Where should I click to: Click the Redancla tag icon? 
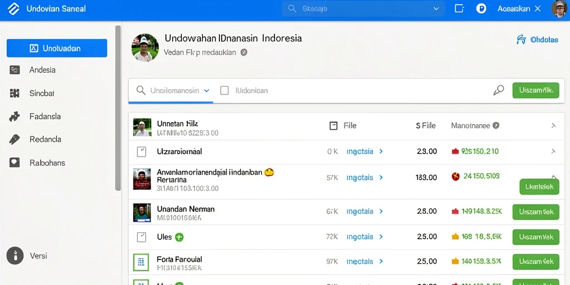[x=14, y=140]
